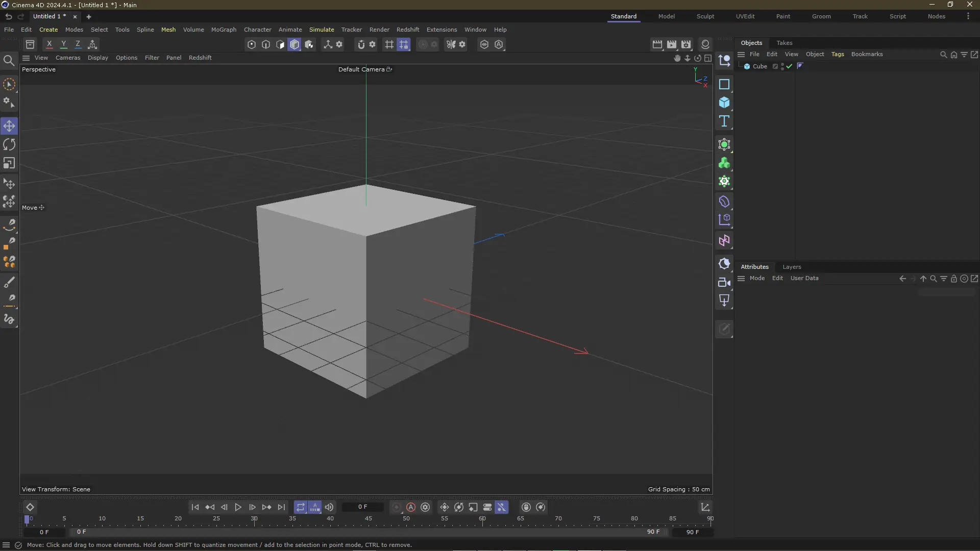980x551 pixels.
Task: Select the Rotate tool in left toolbar
Action: click(9, 144)
